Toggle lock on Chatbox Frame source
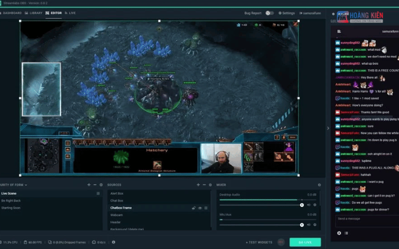This screenshot has width=399, height=249. coord(194,208)
